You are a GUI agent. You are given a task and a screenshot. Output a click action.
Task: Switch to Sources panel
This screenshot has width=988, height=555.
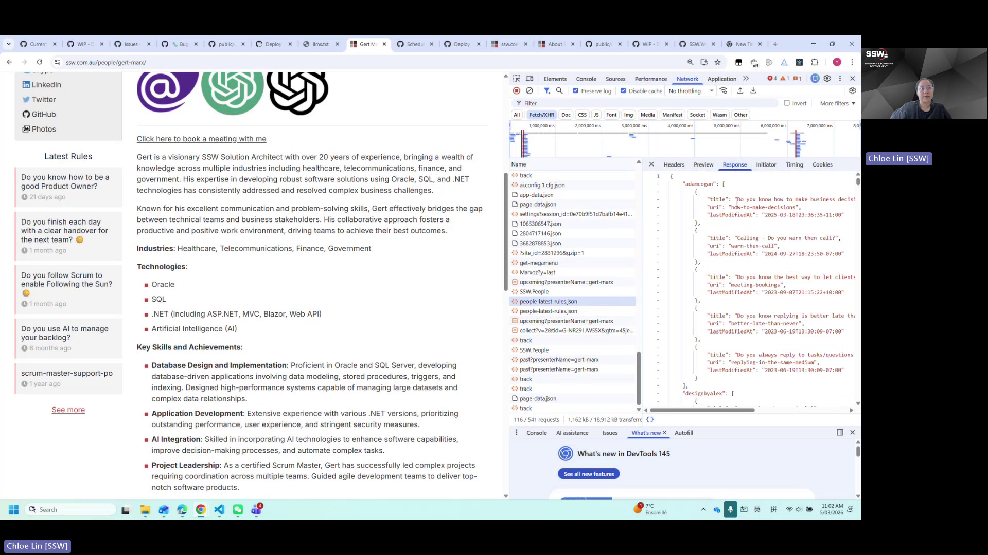tap(615, 79)
